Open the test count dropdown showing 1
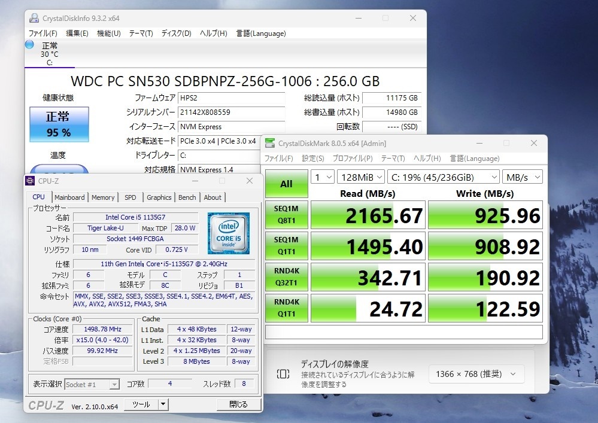 point(323,177)
